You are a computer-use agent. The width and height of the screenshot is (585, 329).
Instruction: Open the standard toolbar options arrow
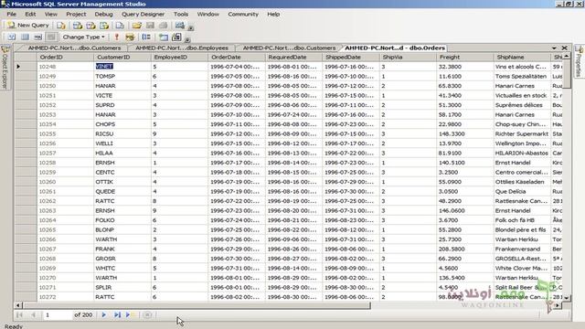(191, 27)
